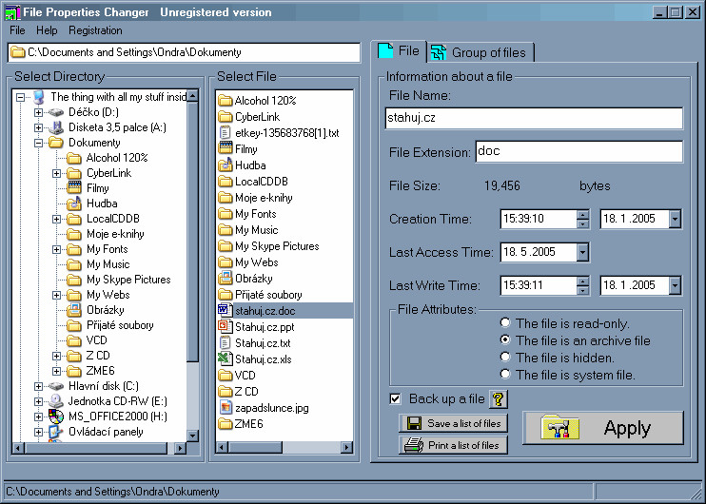Open the Last Access Time date dropdown
The width and height of the screenshot is (706, 504).
[x=582, y=252]
